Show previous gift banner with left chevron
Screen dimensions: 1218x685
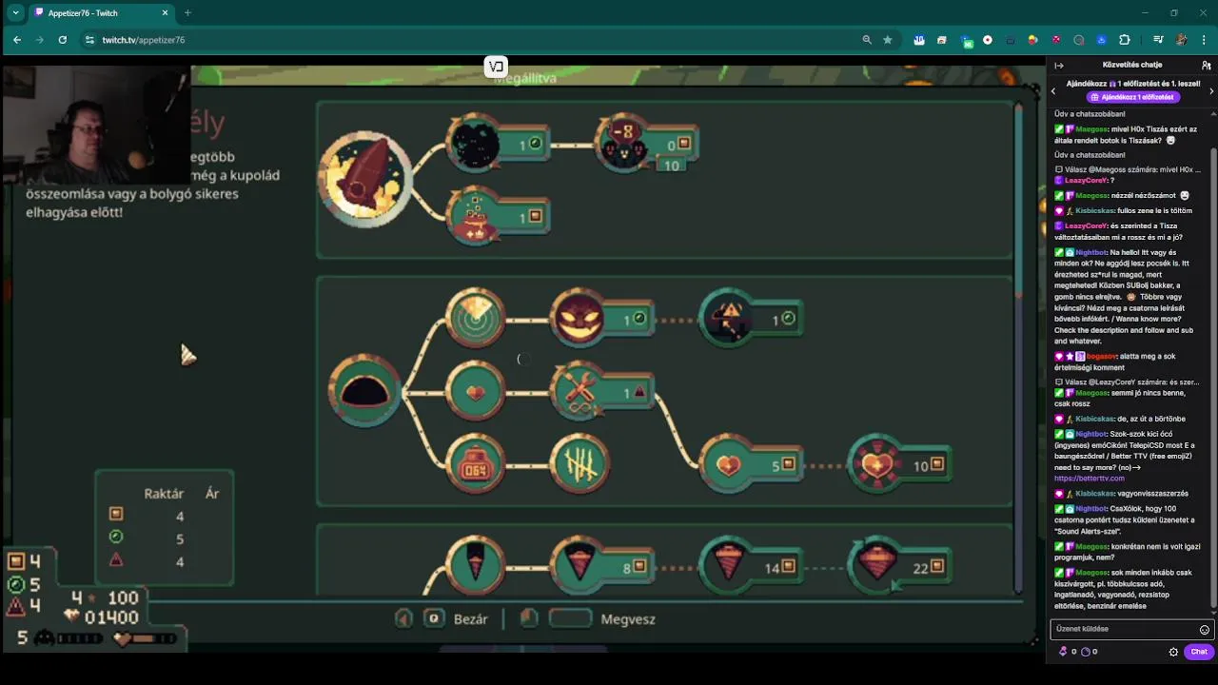click(1053, 90)
